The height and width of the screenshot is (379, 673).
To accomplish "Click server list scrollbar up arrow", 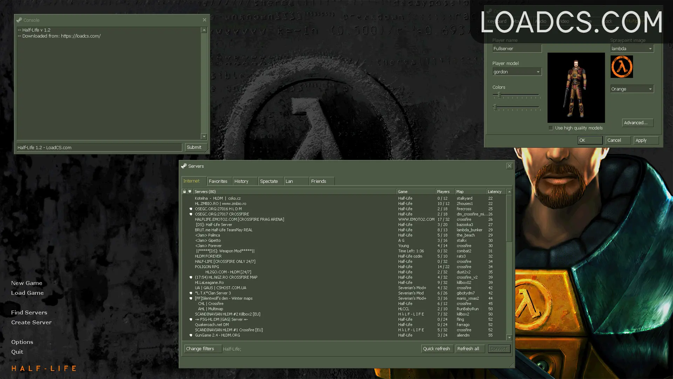I will [509, 192].
